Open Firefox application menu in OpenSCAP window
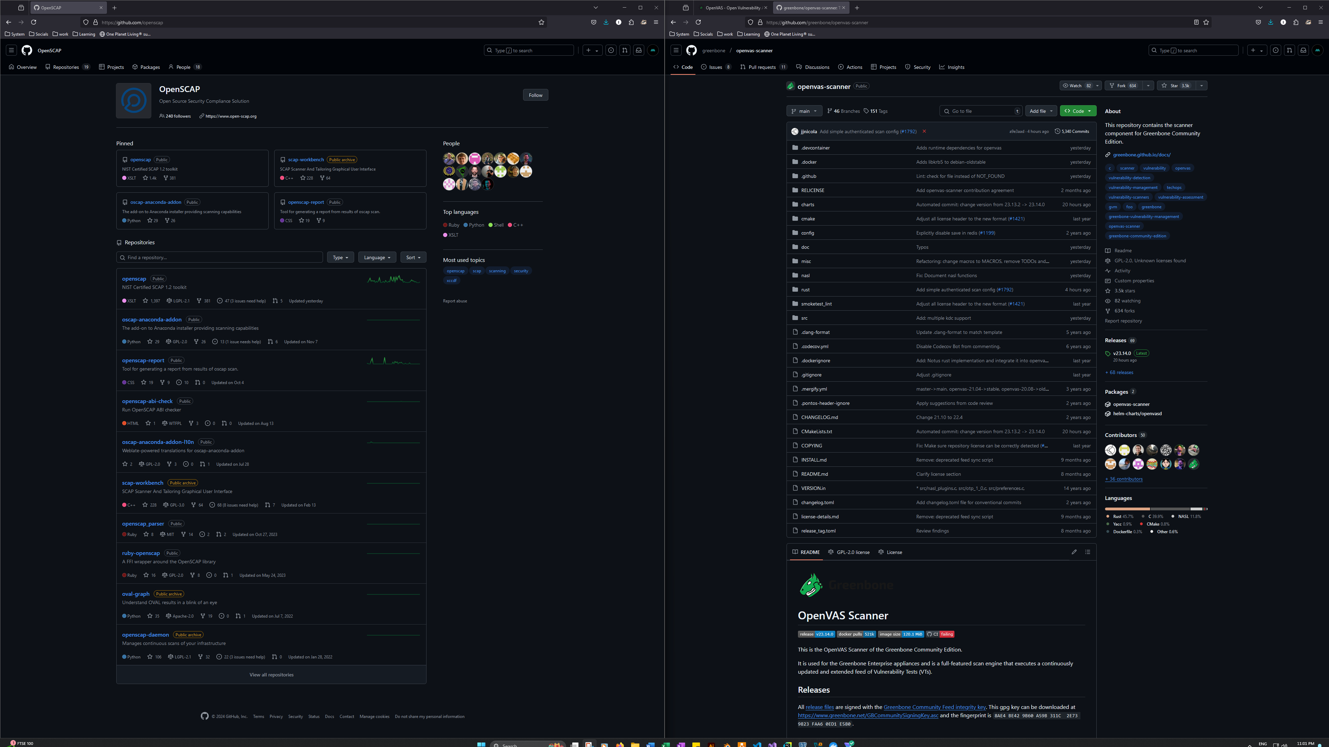The width and height of the screenshot is (1329, 747). coord(656,22)
